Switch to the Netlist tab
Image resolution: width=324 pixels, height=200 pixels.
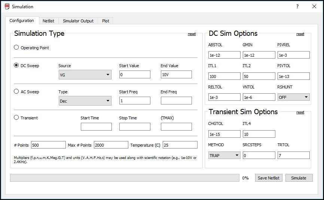click(x=48, y=21)
